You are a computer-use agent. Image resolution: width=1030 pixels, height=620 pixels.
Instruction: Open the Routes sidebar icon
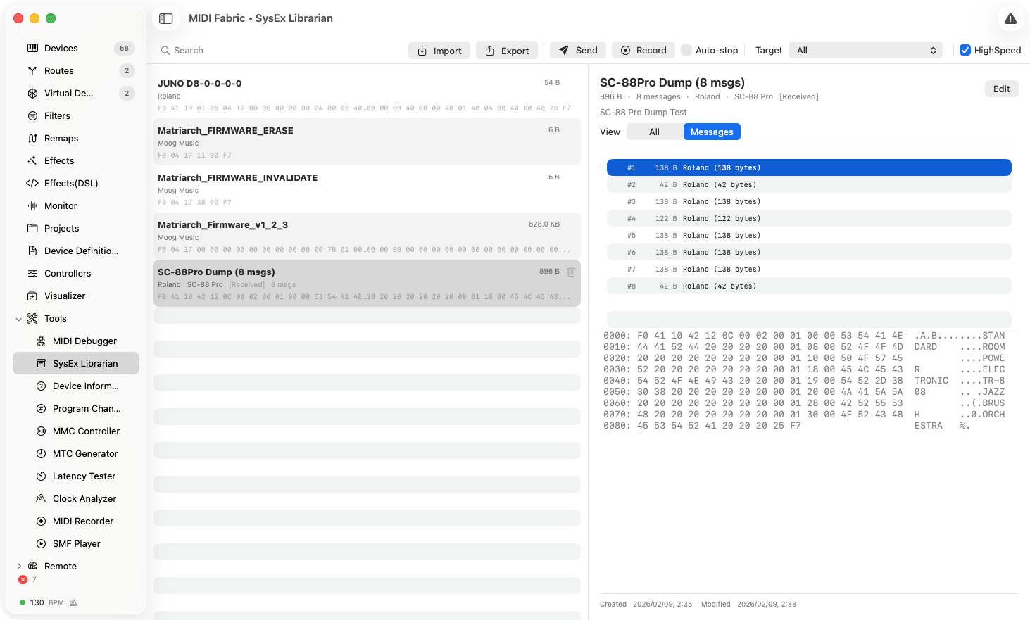coord(32,70)
